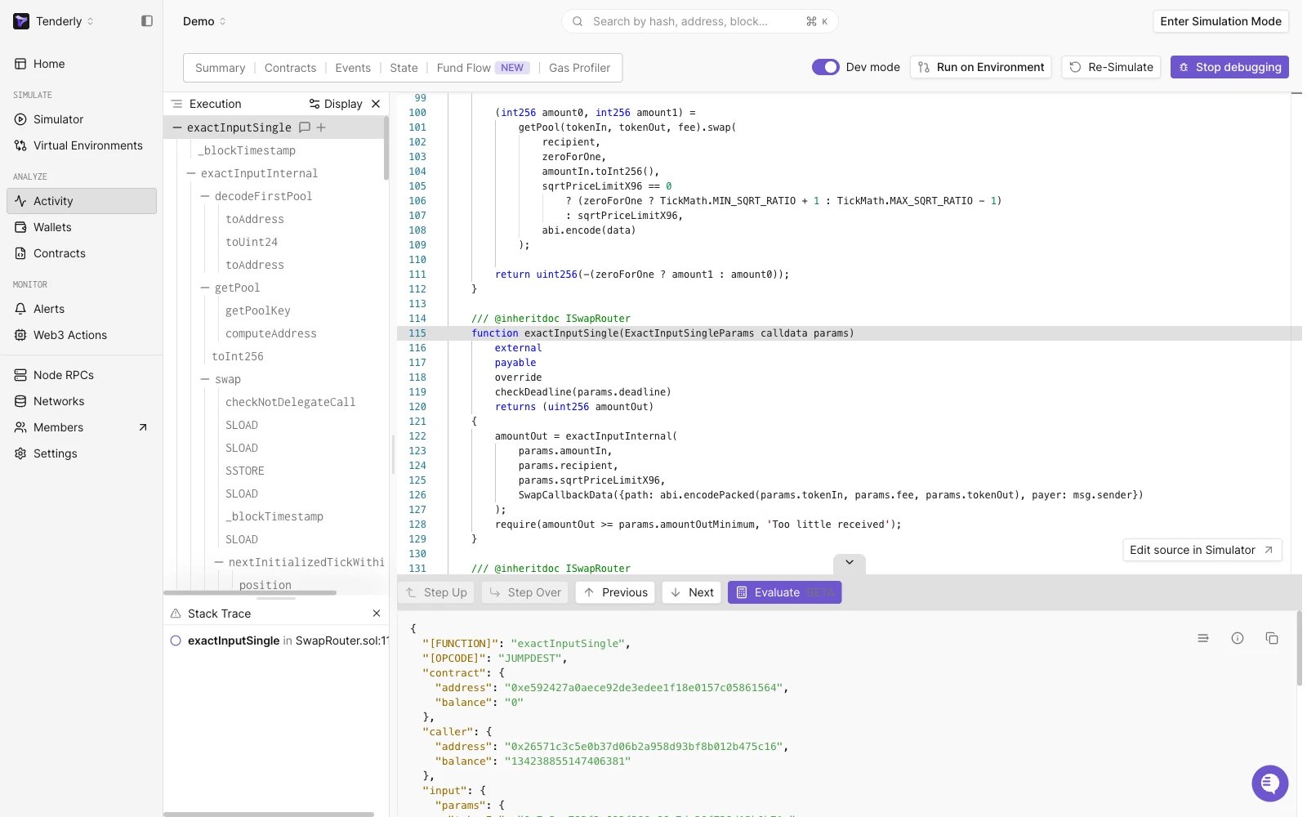Viewport: 1307px width, 817px height.
Task: Open the Display options dropdown
Action: coord(336,104)
